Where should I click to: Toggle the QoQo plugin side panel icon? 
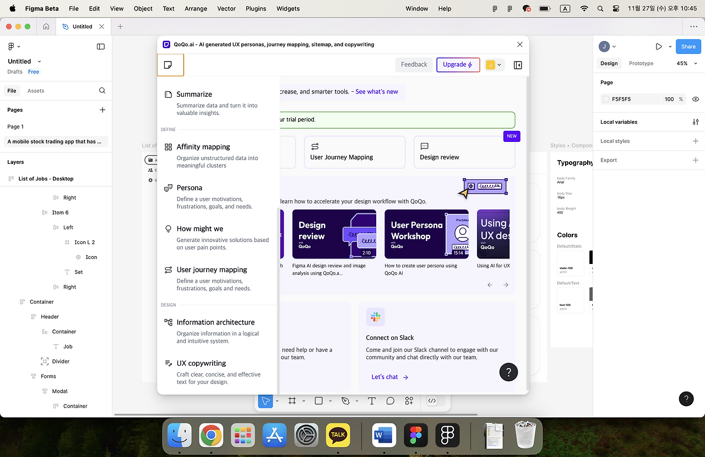tap(518, 65)
